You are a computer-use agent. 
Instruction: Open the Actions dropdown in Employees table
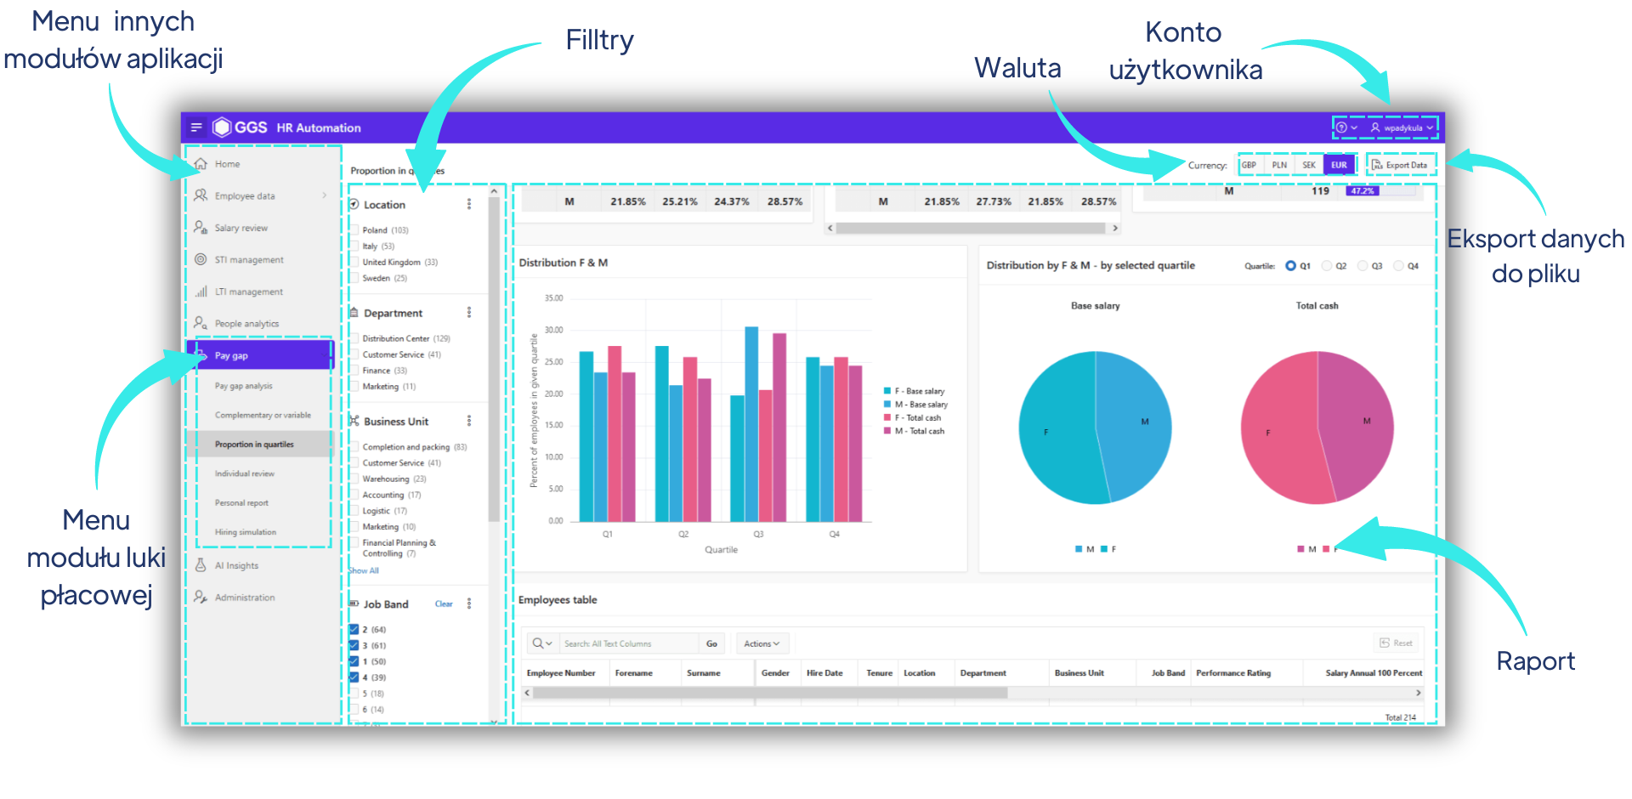(762, 643)
